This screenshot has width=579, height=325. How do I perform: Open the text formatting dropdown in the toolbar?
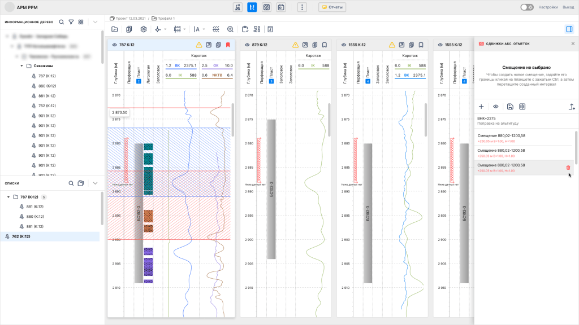199,29
